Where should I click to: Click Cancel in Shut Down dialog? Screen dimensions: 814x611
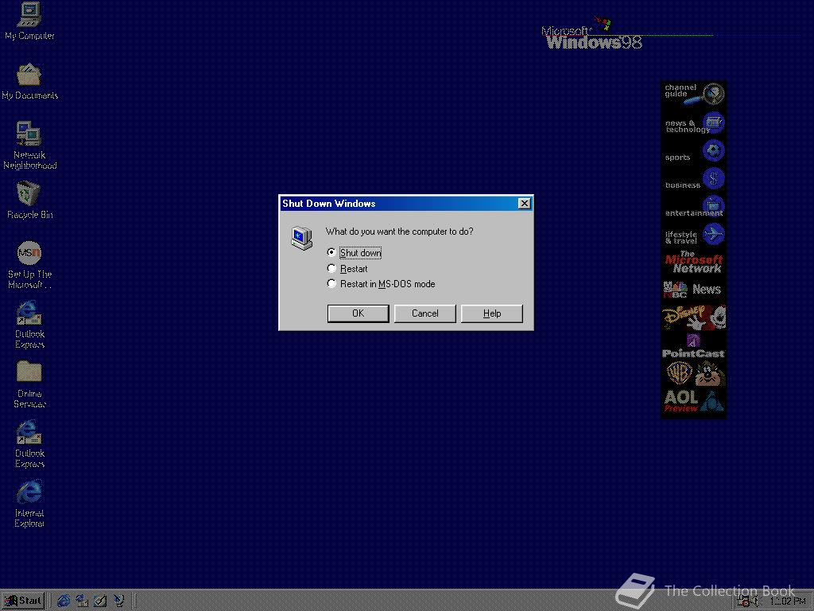tap(424, 313)
